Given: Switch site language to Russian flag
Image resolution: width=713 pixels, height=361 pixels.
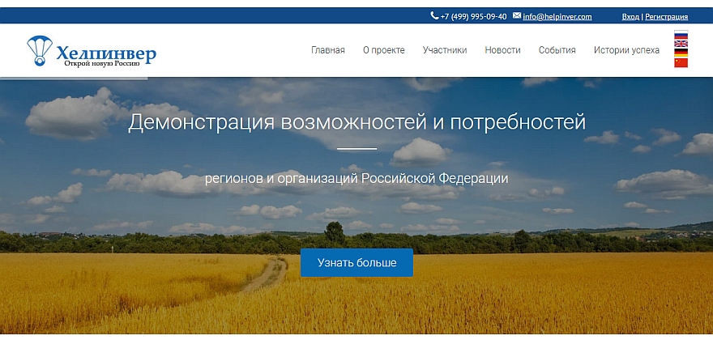Looking at the screenshot, I should coord(681,35).
